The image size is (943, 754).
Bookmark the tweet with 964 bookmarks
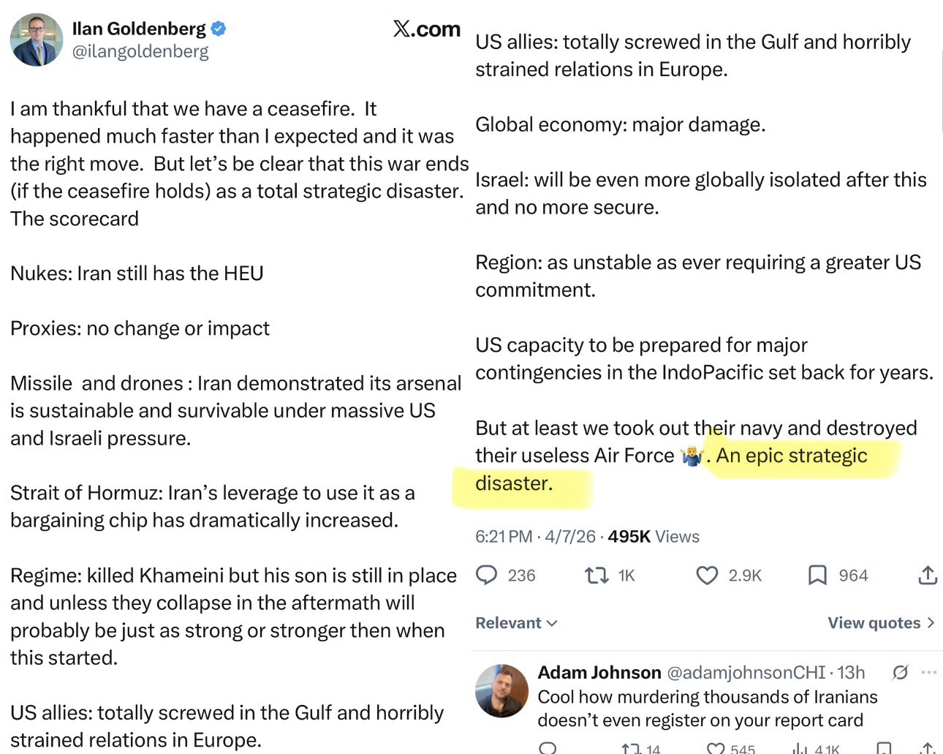(x=817, y=576)
